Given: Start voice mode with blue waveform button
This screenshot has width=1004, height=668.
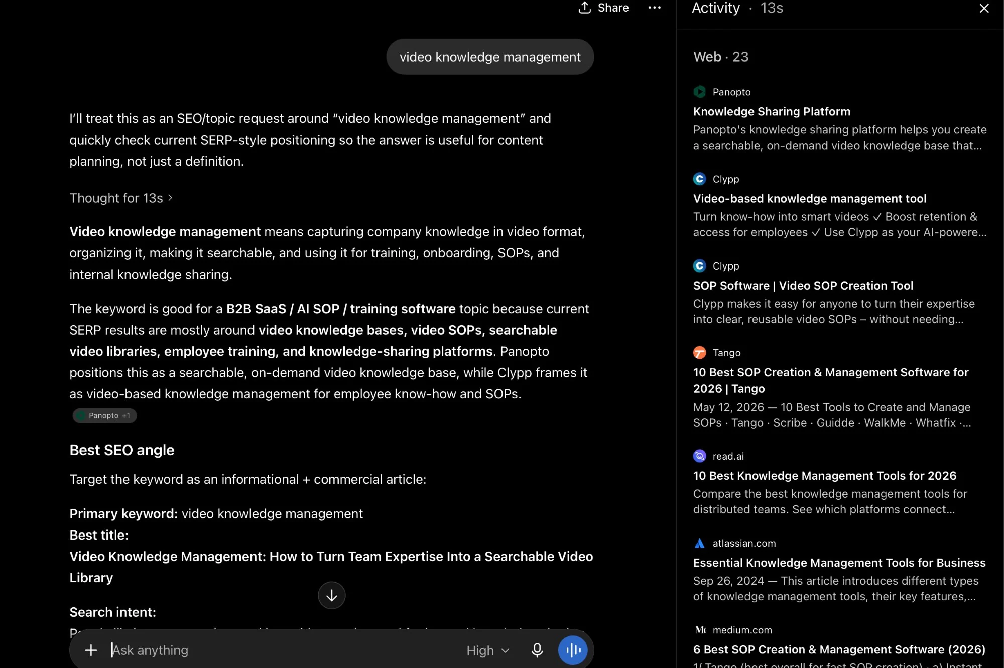Looking at the screenshot, I should [x=573, y=650].
